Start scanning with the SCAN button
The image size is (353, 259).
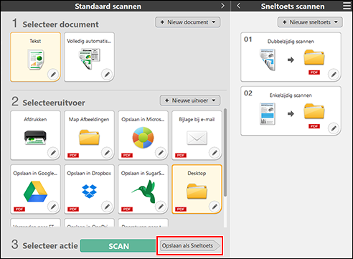pyautogui.click(x=118, y=246)
